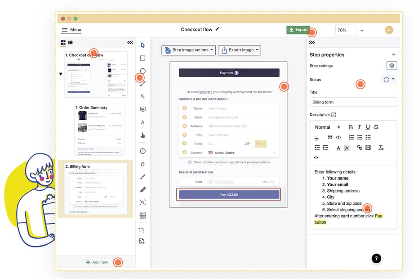Image resolution: width=418 pixels, height=279 pixels.
Task: Select the numbered step marker tool
Action: point(142,151)
